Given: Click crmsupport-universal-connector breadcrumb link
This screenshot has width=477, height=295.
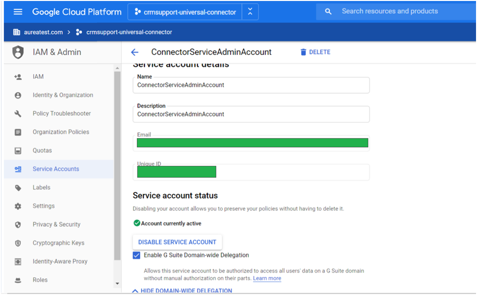Looking at the screenshot, I should pyautogui.click(x=129, y=32).
